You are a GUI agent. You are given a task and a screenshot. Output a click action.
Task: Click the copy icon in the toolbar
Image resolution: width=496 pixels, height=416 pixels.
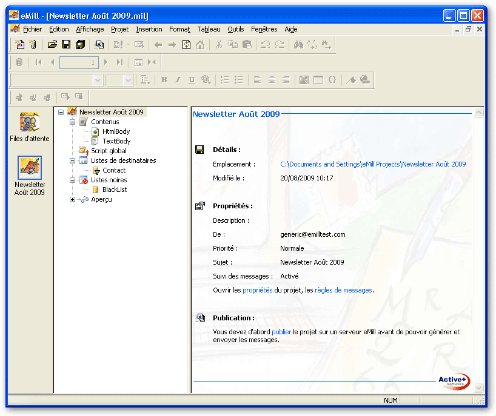click(233, 45)
